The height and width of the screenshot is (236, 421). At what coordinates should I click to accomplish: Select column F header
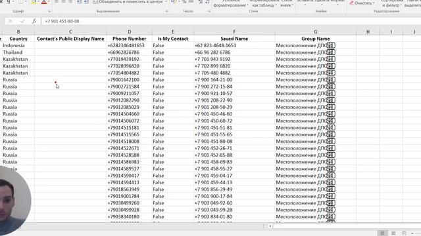[234, 31]
